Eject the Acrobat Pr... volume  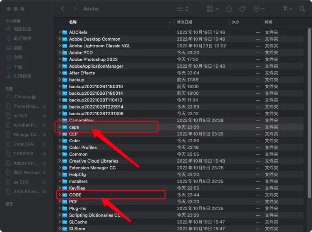coord(44,125)
